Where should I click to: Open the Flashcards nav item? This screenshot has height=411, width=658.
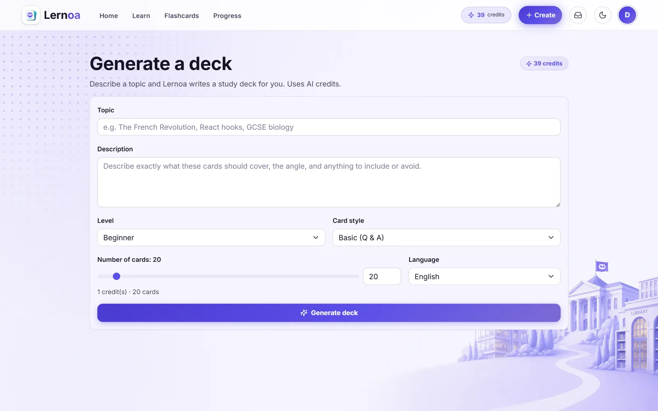[x=181, y=16]
